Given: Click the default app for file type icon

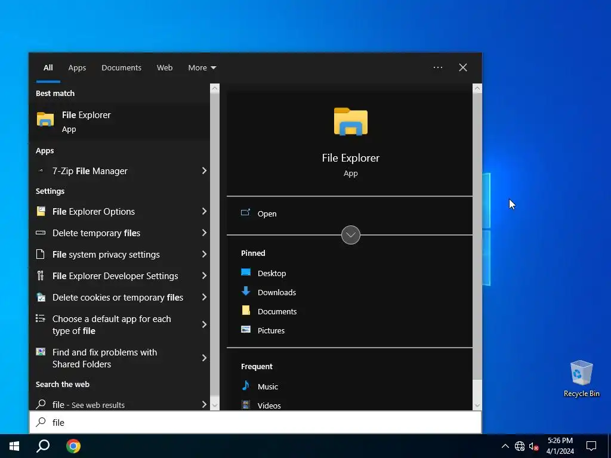Looking at the screenshot, I should coord(41,318).
